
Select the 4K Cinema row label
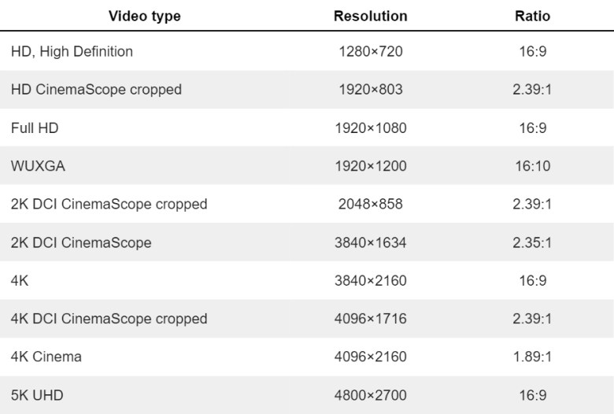(x=46, y=357)
